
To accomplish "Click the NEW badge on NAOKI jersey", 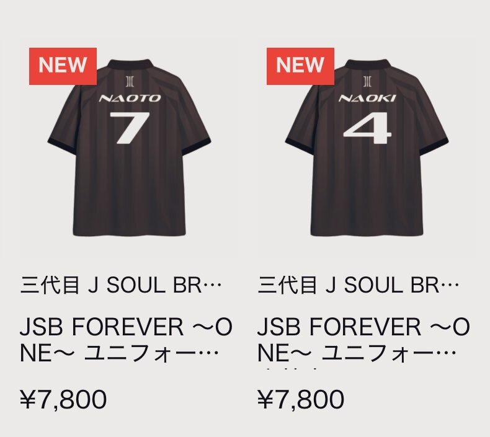I will [300, 66].
